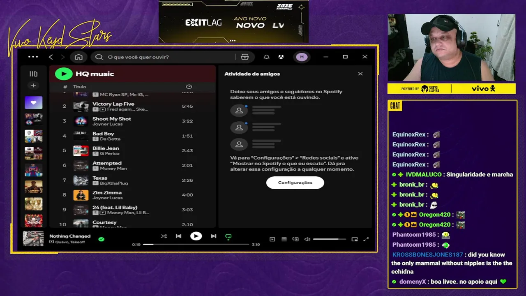Screen dimensions: 526x296
Task: Toggle shuffle playback
Action: click(x=164, y=236)
